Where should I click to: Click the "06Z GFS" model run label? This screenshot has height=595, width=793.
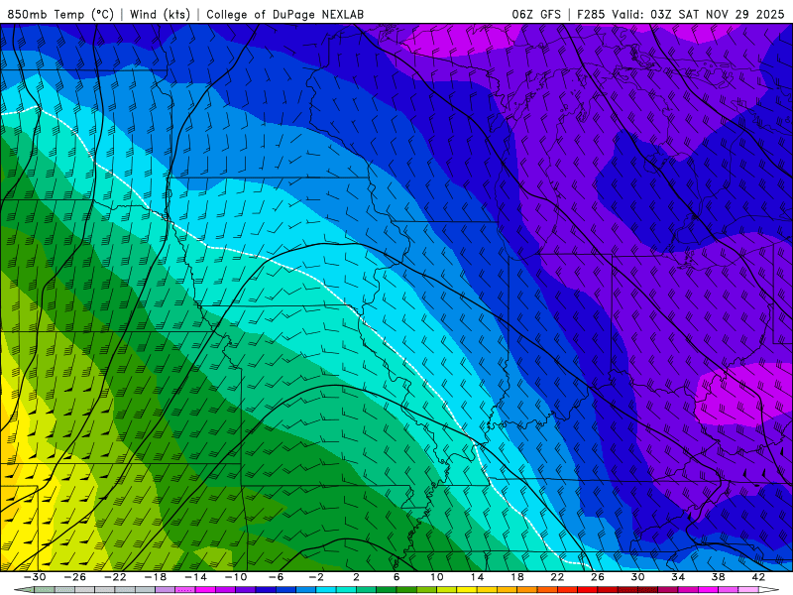pyautogui.click(x=536, y=14)
